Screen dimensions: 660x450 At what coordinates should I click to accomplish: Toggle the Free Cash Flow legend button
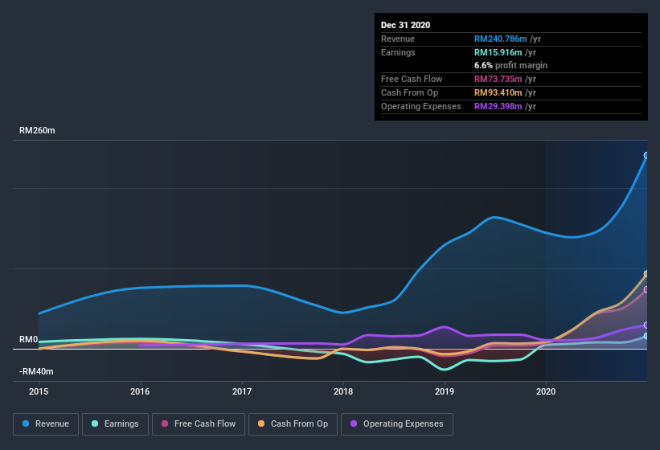[x=199, y=424]
